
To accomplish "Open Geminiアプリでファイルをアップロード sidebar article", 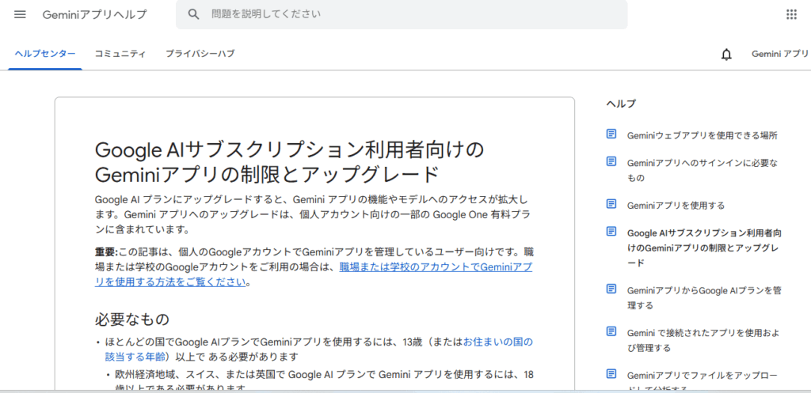I will point(702,376).
